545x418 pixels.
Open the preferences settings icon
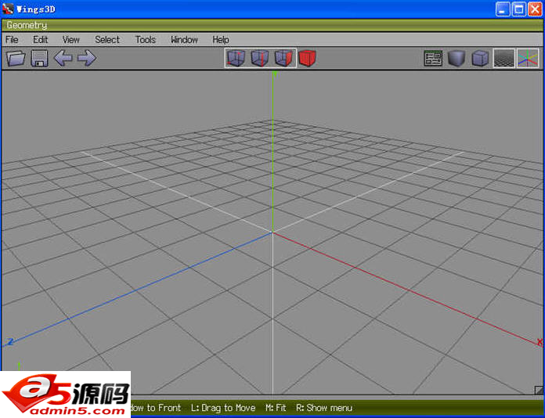tap(433, 58)
